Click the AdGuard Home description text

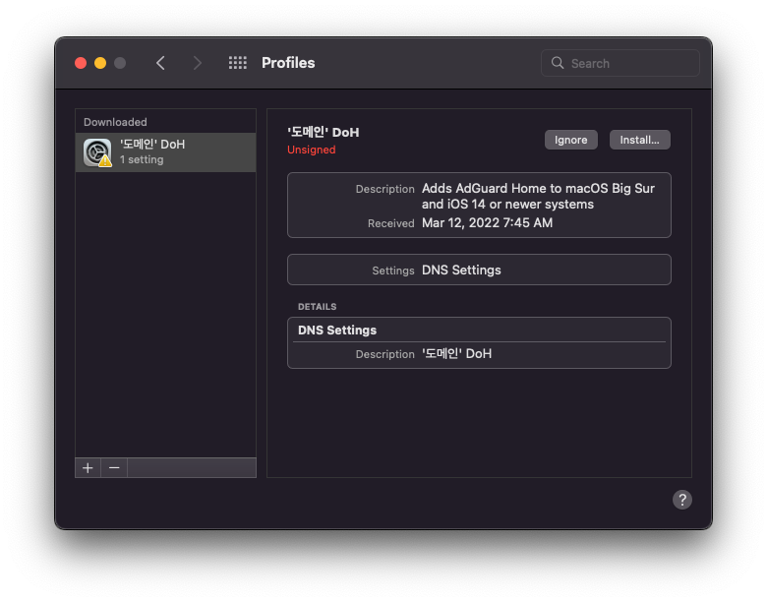(x=538, y=196)
